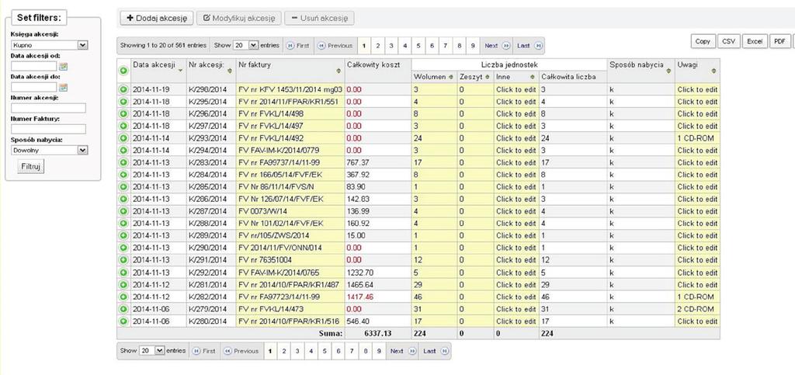The width and height of the screenshot is (795, 375).
Task: Open the bottom Show entries count dropdown
Action: pyautogui.click(x=152, y=351)
